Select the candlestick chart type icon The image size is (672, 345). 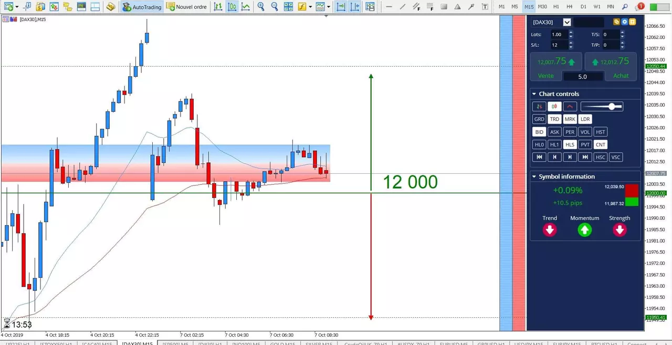point(232,7)
